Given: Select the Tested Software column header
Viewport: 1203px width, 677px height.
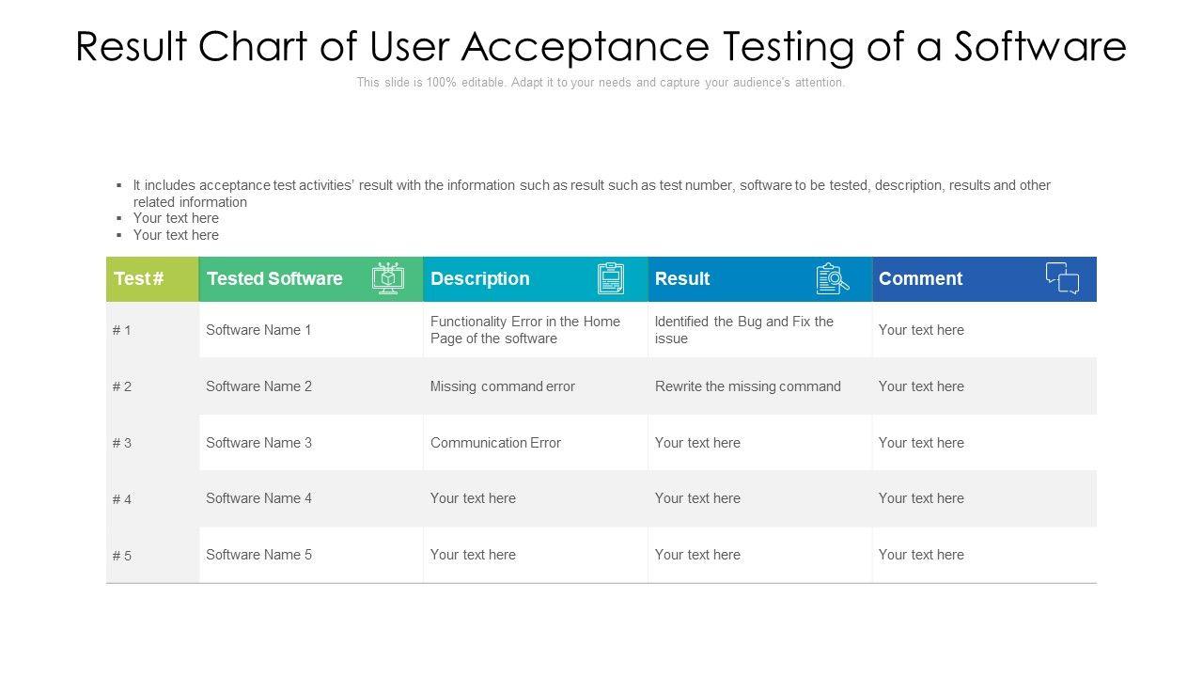Looking at the screenshot, I should (274, 278).
